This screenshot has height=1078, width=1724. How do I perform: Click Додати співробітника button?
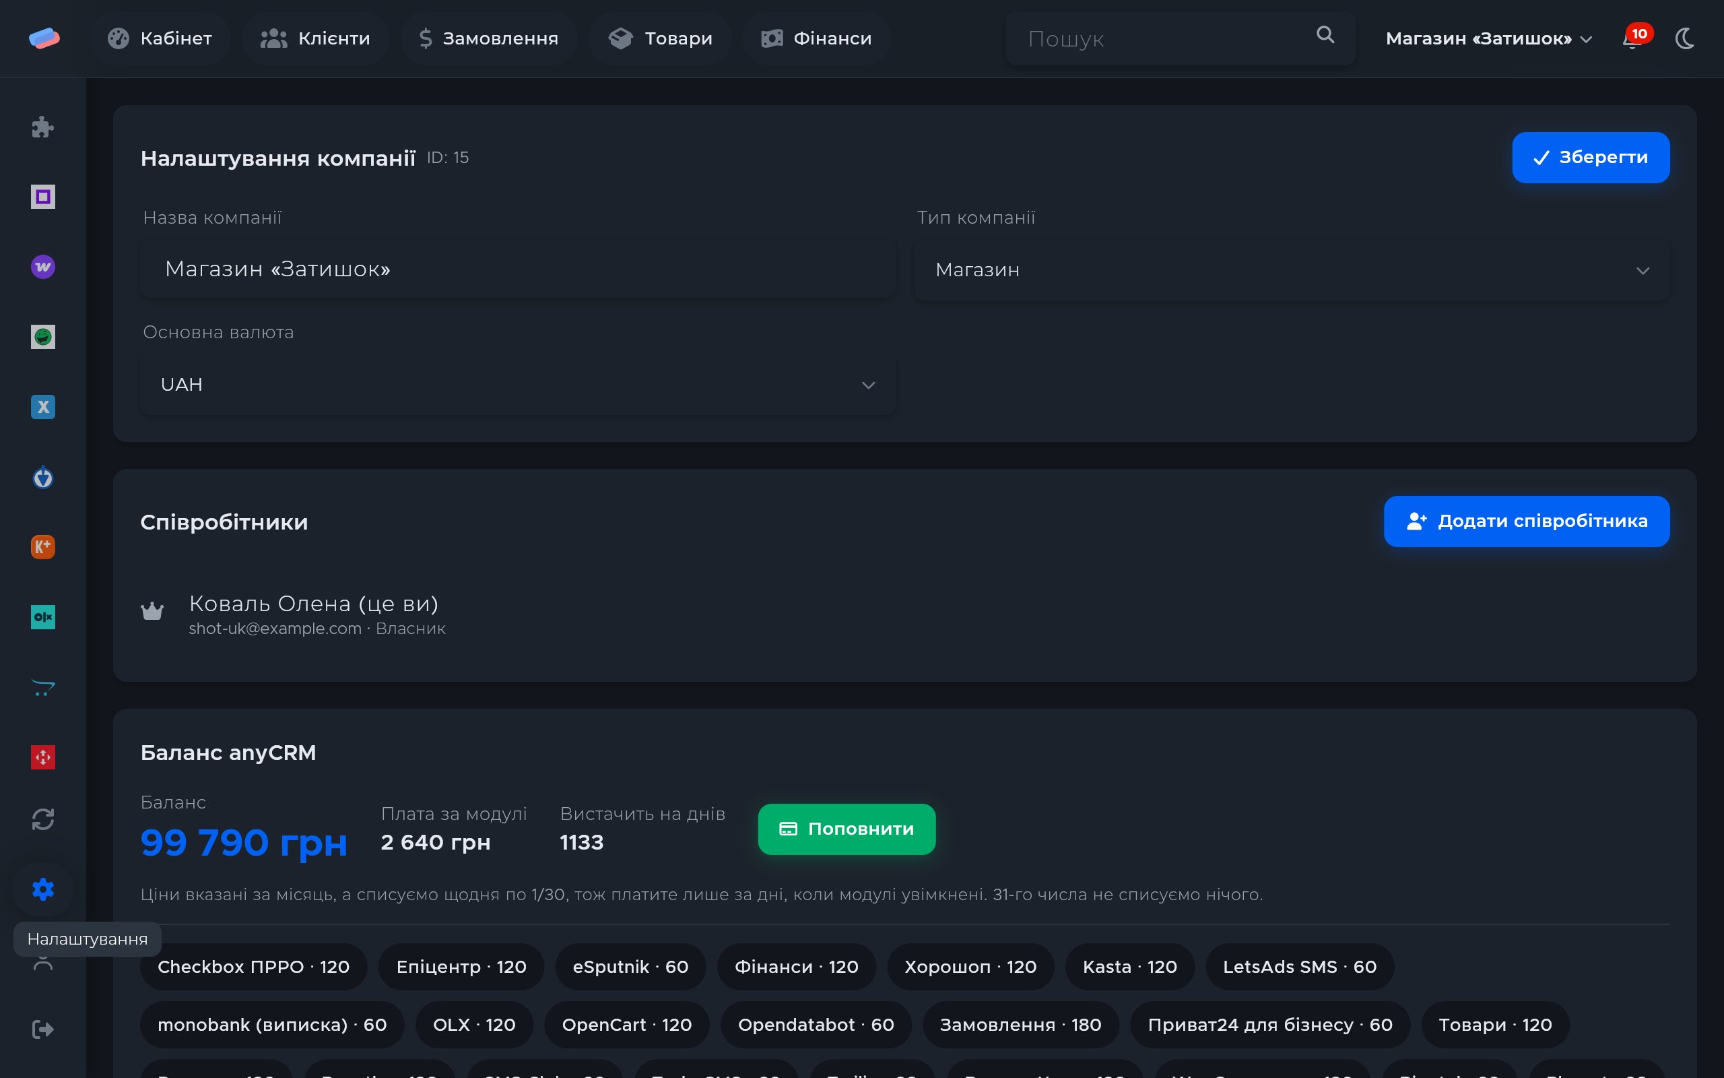click(x=1526, y=521)
